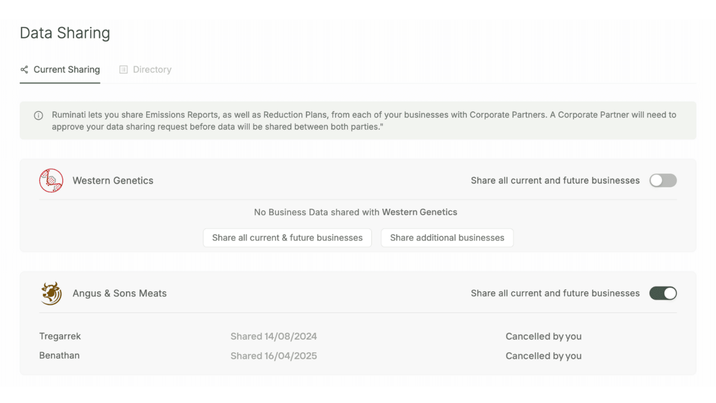Screen dimensions: 716x403
Task: Select the Tregarrek business row name
Action: pos(60,336)
